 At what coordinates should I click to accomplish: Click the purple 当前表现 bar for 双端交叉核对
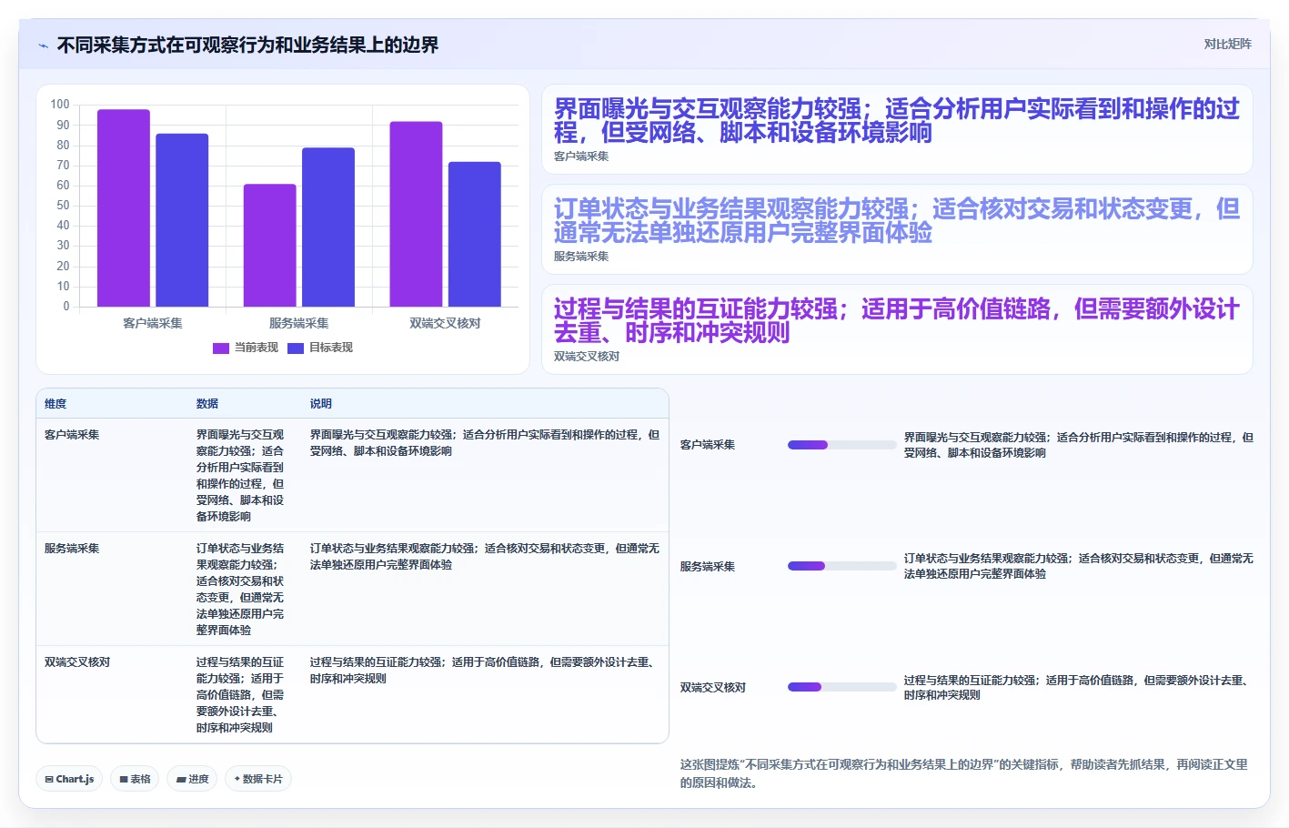click(416, 214)
